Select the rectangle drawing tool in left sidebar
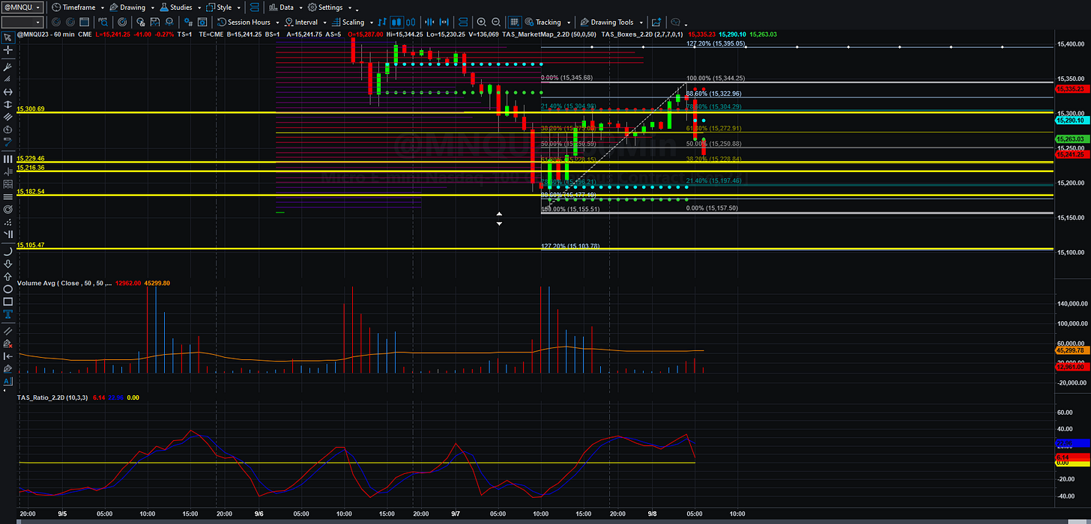 click(7, 301)
